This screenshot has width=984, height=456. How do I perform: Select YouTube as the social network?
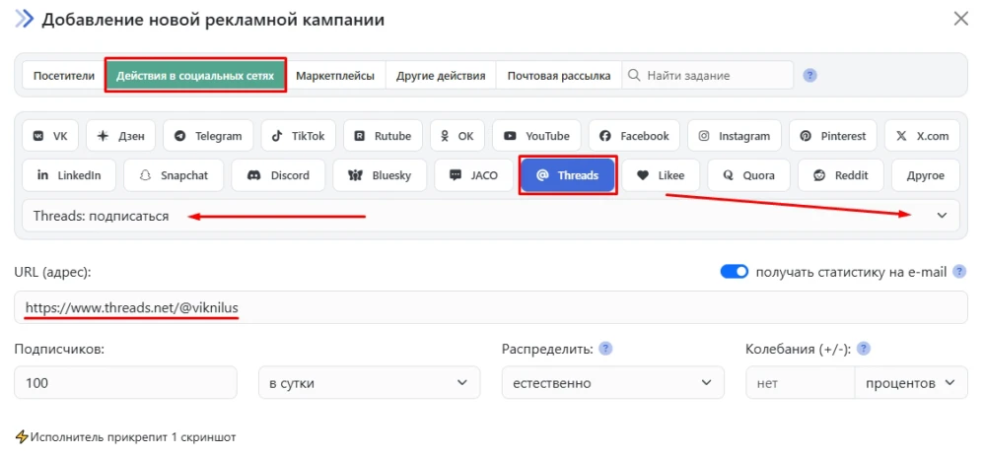pos(536,136)
